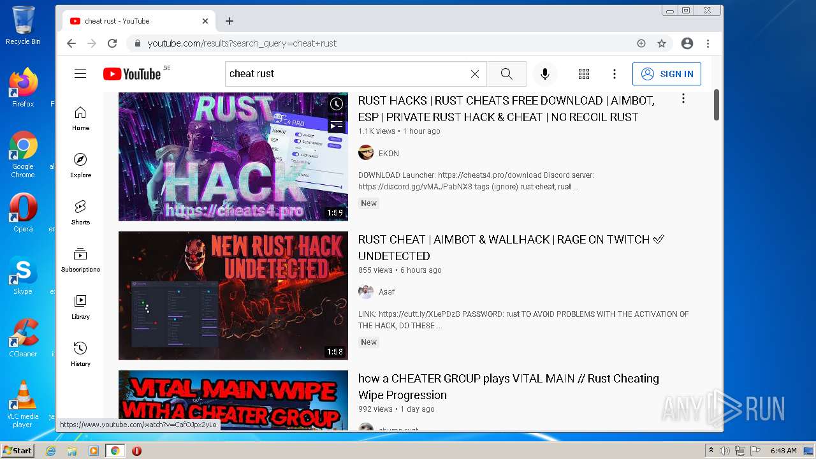Visit the EKON channel name
816x459 pixels.
(389, 154)
